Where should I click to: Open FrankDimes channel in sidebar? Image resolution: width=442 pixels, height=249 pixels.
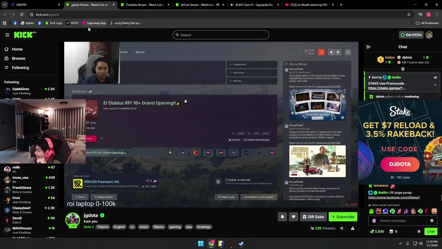coord(29,190)
